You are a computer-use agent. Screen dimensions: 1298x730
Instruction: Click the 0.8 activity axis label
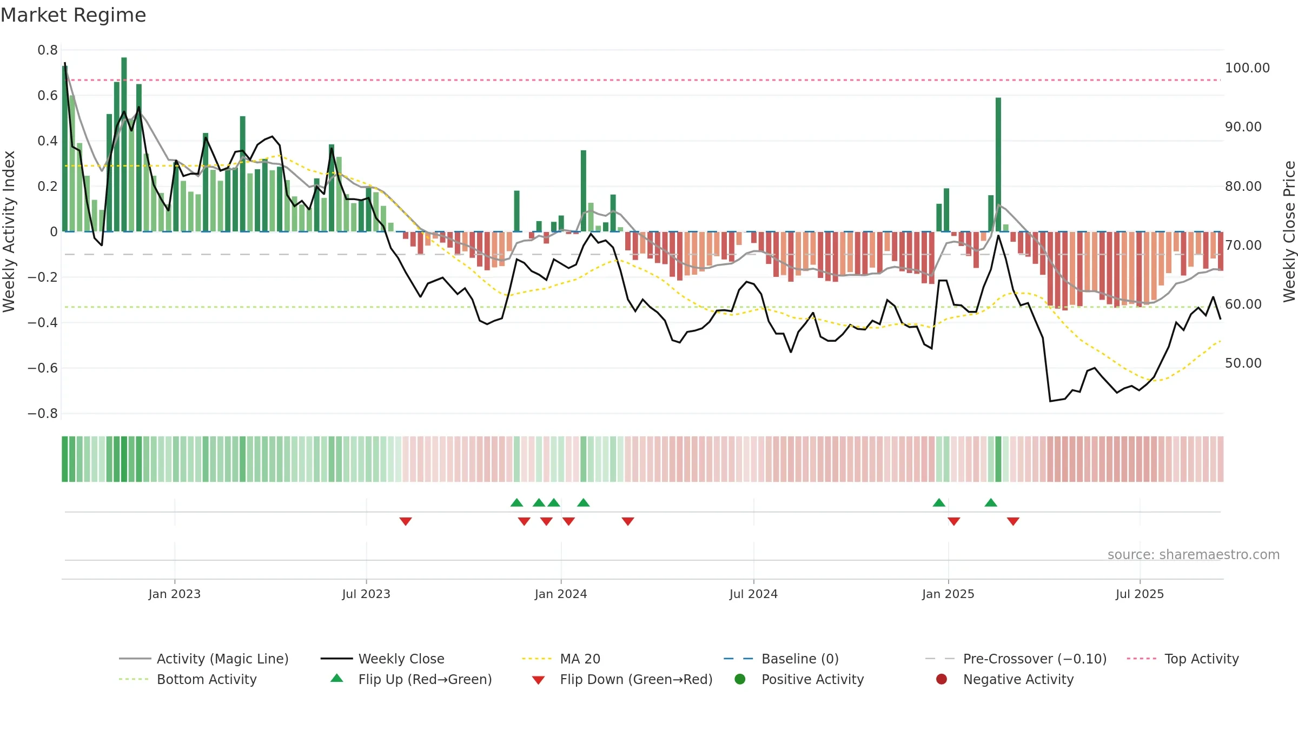pos(48,50)
